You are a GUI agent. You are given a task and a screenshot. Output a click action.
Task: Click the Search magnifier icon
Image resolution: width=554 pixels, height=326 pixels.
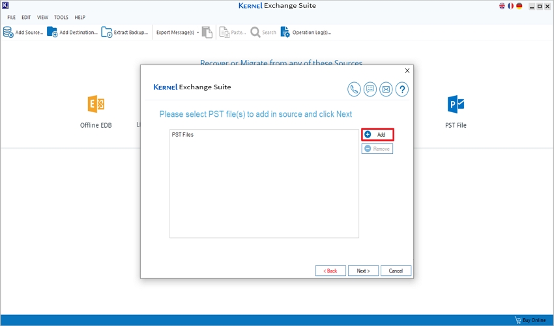[255, 32]
